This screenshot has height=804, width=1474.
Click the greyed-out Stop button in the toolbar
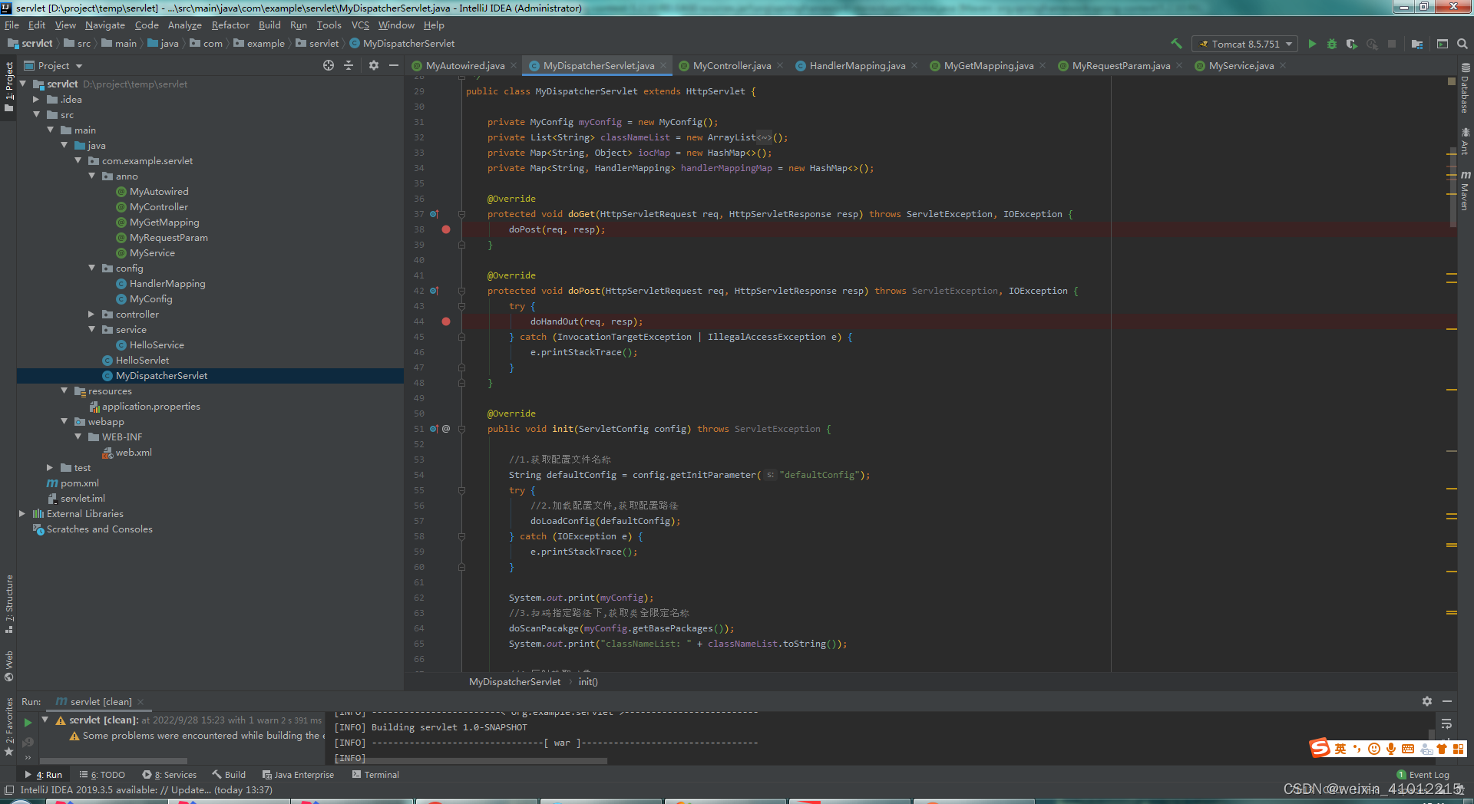(1392, 44)
